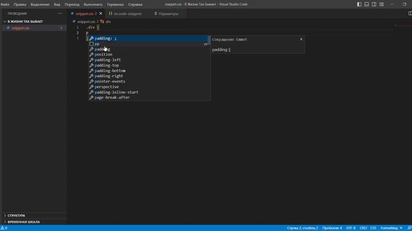The width and height of the screenshot is (412, 231).
Task: Select the snippet.css editor tab
Action: tap(86, 13)
